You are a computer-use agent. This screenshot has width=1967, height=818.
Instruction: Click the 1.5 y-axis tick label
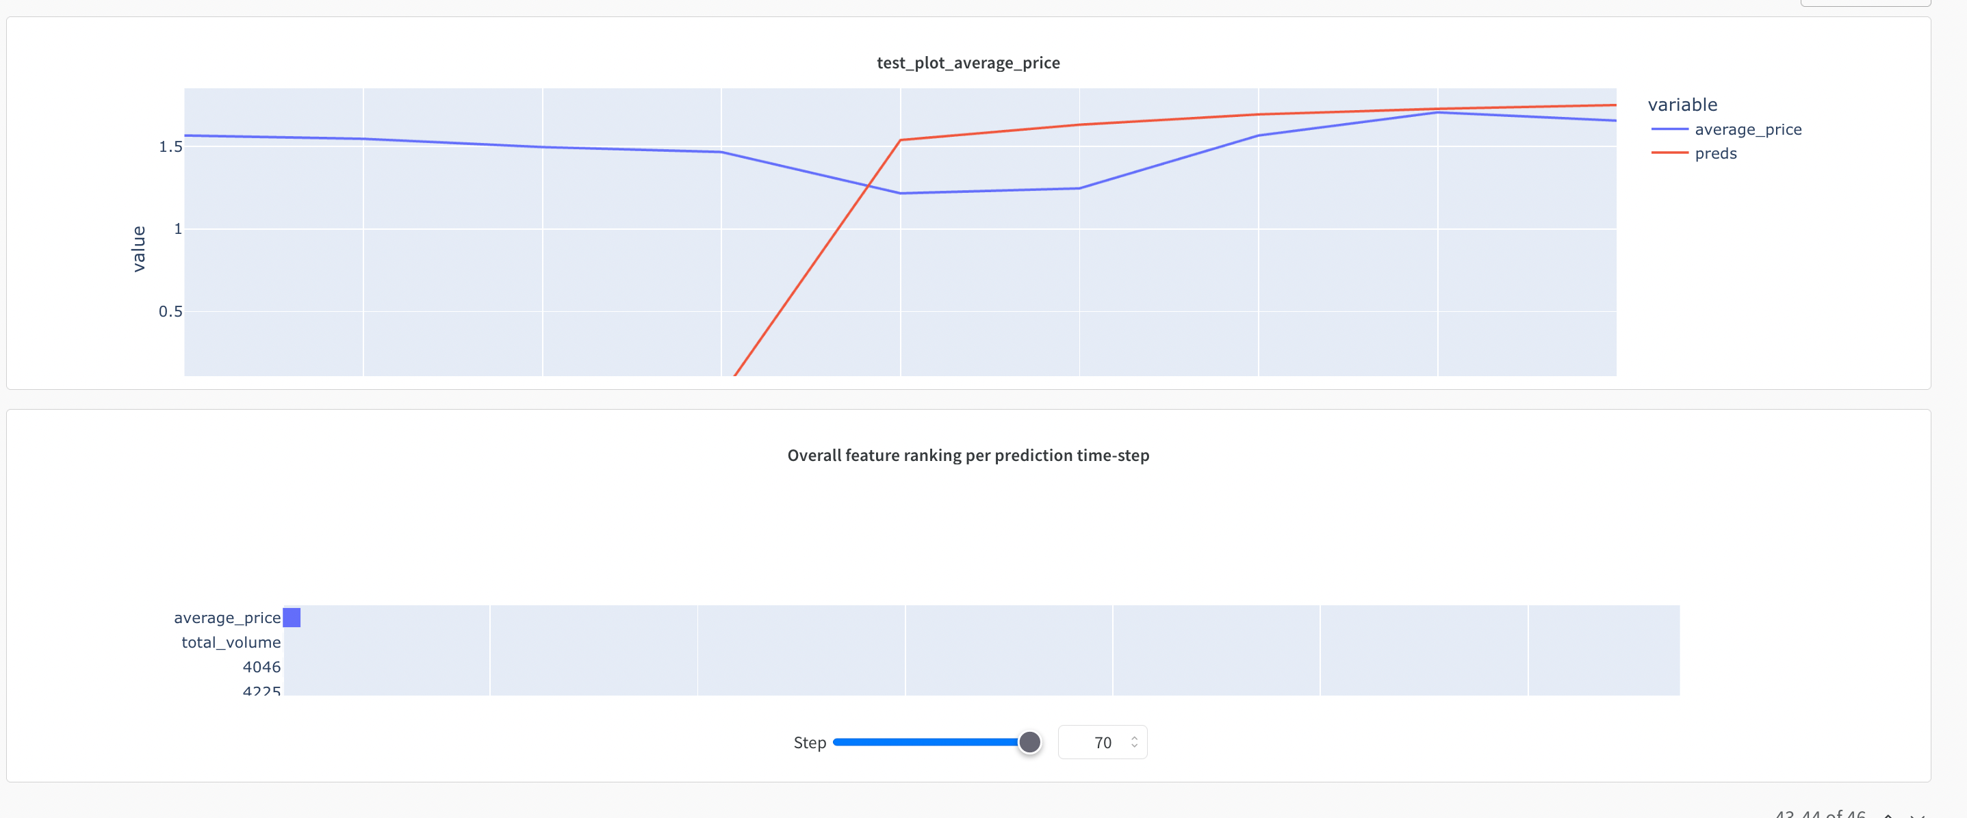click(x=170, y=146)
